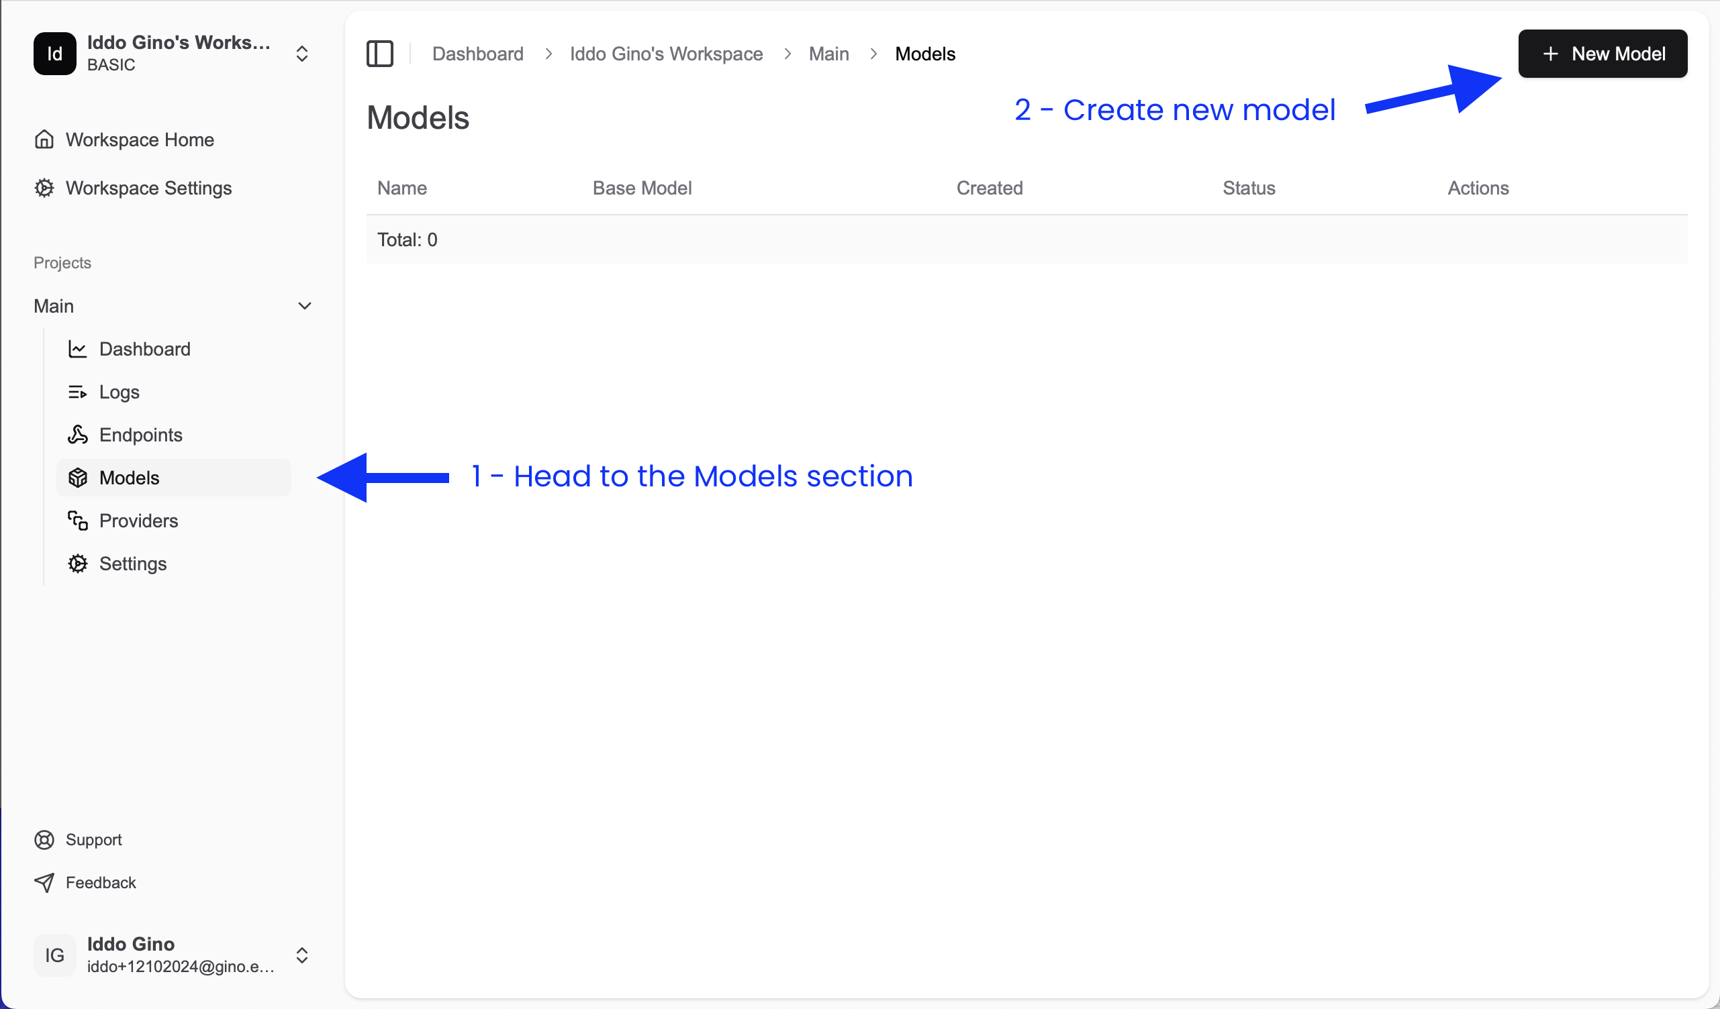Viewport: 1720px width, 1009px height.
Task: Click the Workspace Home house icon
Action: [44, 139]
